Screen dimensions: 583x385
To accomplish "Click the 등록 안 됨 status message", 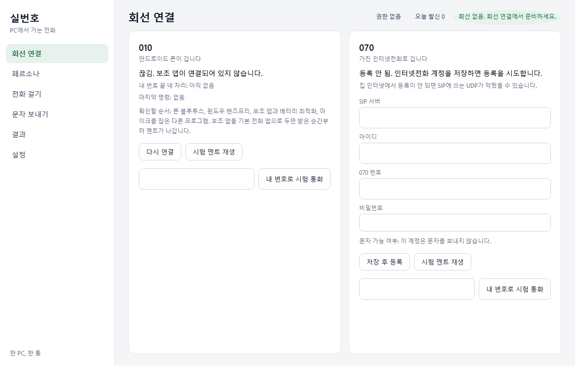I will [x=451, y=73].
